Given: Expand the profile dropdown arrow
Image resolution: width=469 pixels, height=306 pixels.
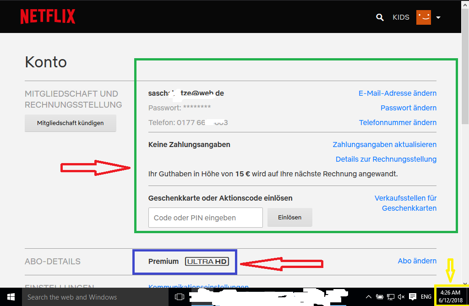Looking at the screenshot, I should tap(438, 18).
